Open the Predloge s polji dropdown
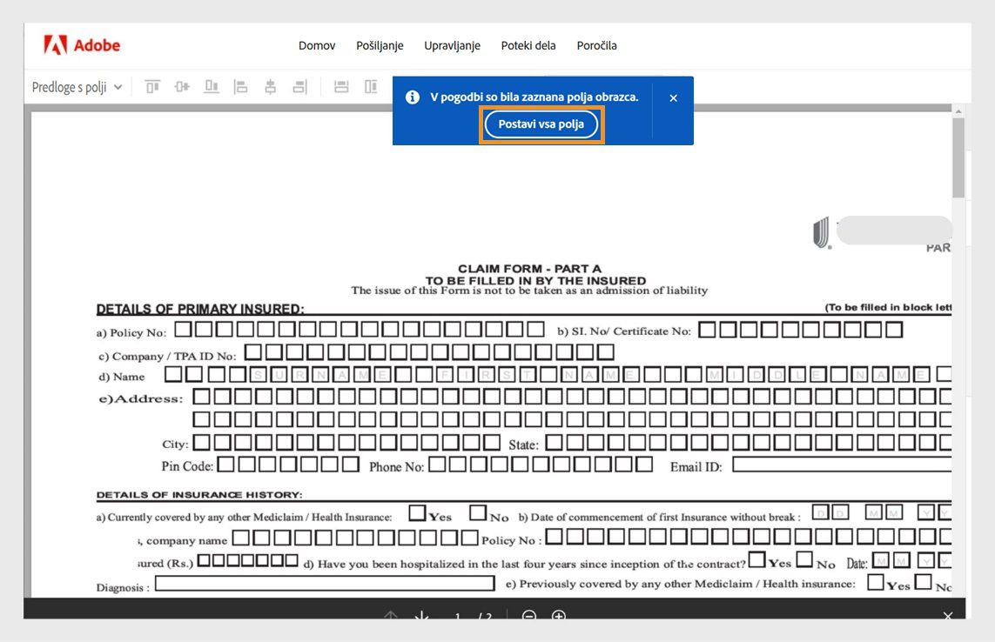This screenshot has height=642, width=995. [x=77, y=87]
